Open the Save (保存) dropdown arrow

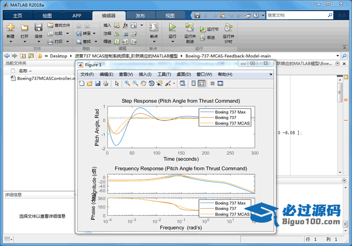click(x=38, y=42)
